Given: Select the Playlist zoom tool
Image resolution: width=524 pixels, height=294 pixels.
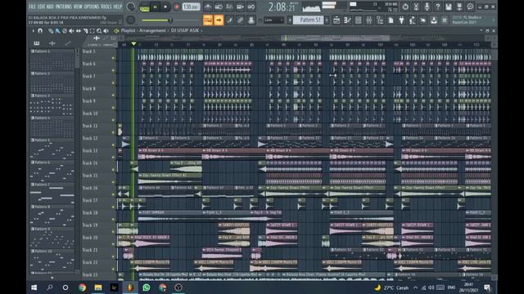Looking at the screenshot, I should pos(99,31).
